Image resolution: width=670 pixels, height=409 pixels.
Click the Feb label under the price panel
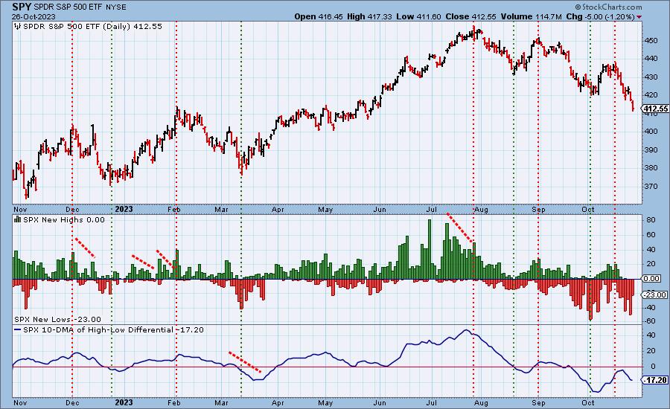(x=174, y=210)
